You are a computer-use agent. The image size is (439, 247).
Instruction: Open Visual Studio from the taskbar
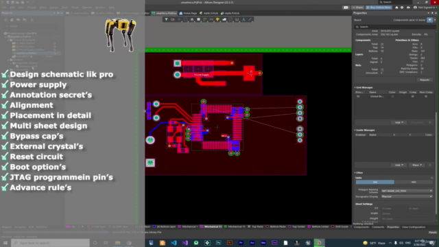pyautogui.click(x=185, y=243)
